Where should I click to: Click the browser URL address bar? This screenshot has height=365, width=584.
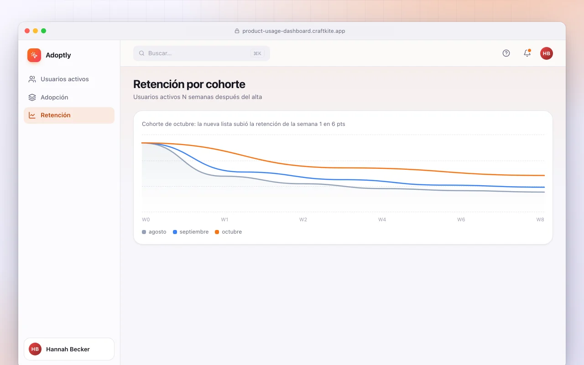point(290,31)
